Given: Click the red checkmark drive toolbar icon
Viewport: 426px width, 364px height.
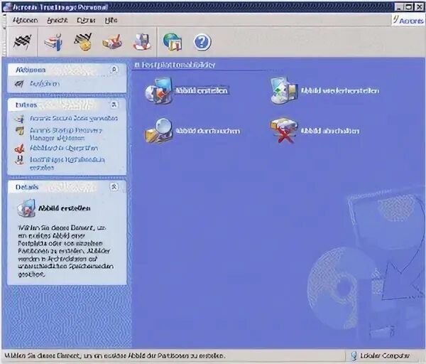Looking at the screenshot, I should tap(111, 42).
